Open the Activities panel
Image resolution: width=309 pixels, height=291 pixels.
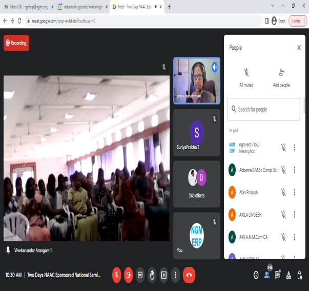(289, 275)
